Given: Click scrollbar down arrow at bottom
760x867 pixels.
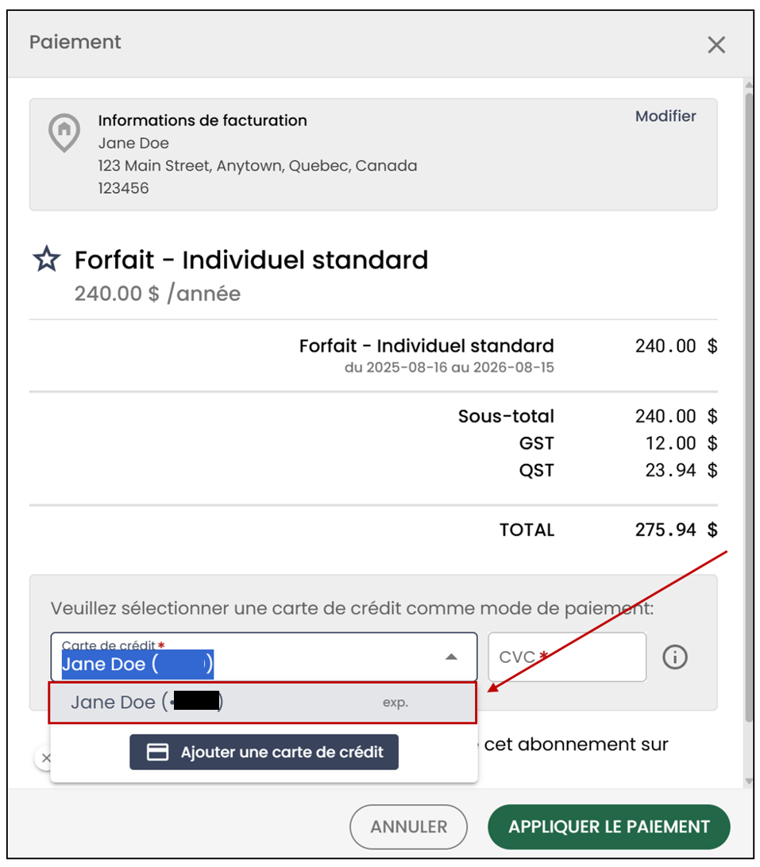Looking at the screenshot, I should tap(749, 781).
